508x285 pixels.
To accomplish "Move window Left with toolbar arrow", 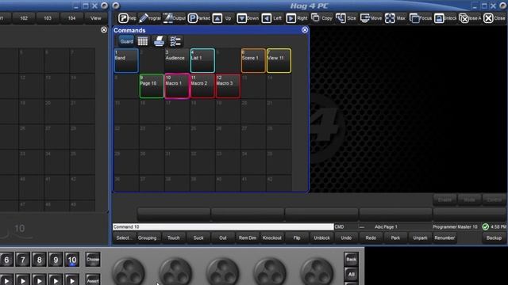I will (272, 18).
